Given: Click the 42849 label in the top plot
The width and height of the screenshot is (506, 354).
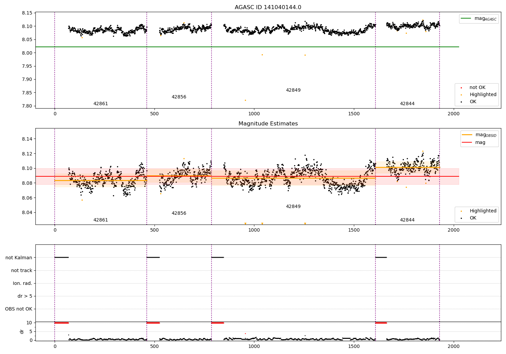Looking at the screenshot, I should pos(293,90).
